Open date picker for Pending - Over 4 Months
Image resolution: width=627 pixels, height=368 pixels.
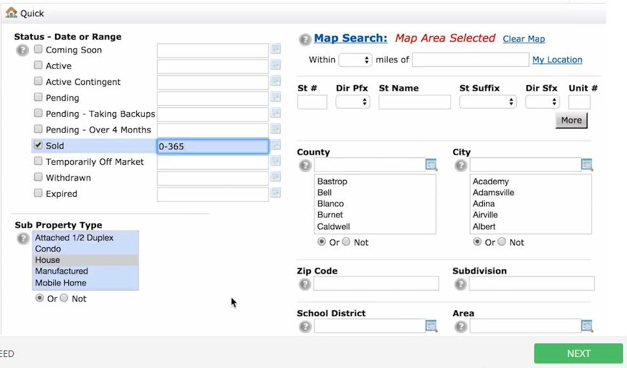pyautogui.click(x=275, y=129)
